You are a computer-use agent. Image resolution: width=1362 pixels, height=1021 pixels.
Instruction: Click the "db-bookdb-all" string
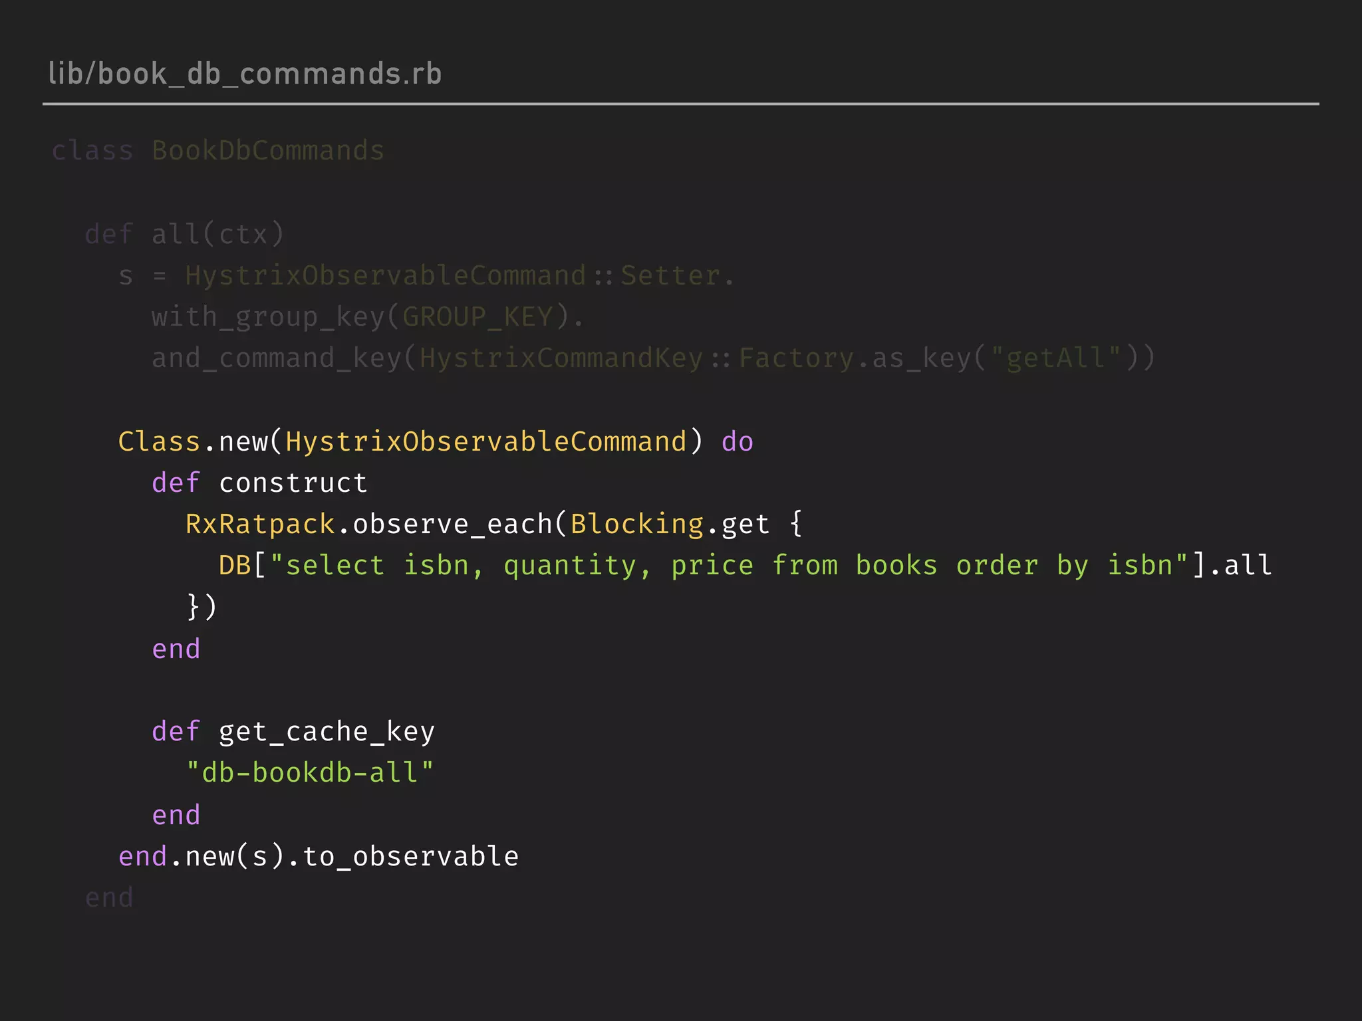pyautogui.click(x=310, y=773)
